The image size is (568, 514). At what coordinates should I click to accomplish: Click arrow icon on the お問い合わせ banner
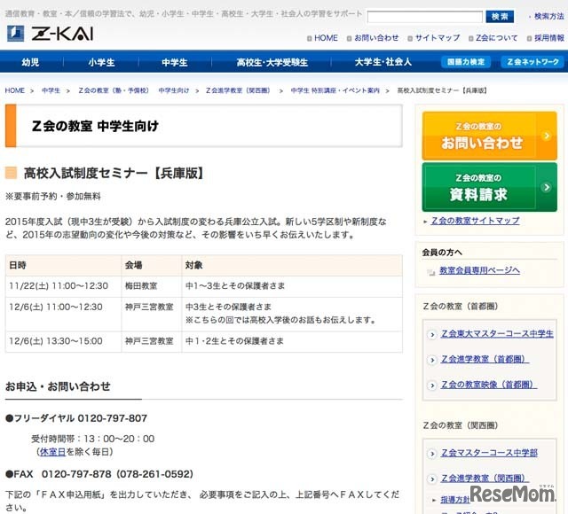[547, 136]
